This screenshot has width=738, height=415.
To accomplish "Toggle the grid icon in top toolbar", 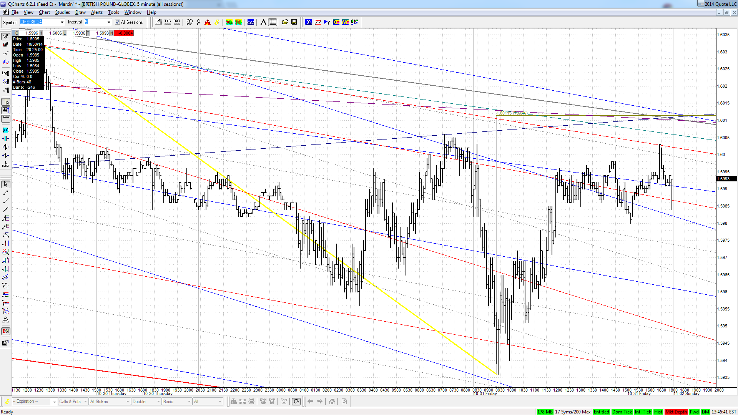I will 273,22.
